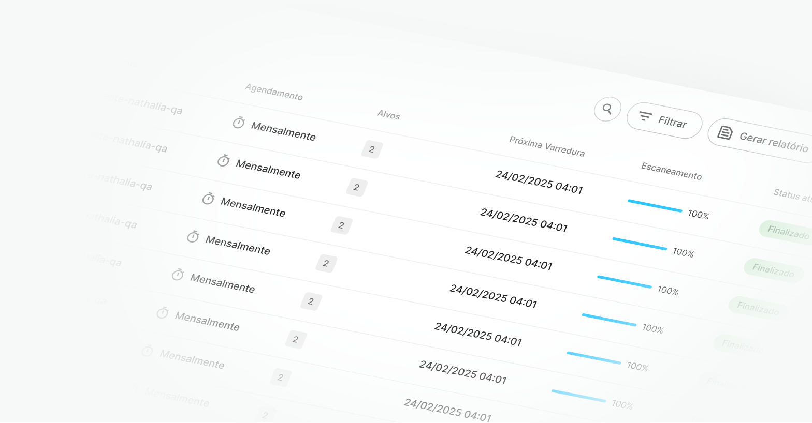Image resolution: width=812 pixels, height=423 pixels.
Task: Click the Próxima Varredura column header
Action: (x=547, y=146)
